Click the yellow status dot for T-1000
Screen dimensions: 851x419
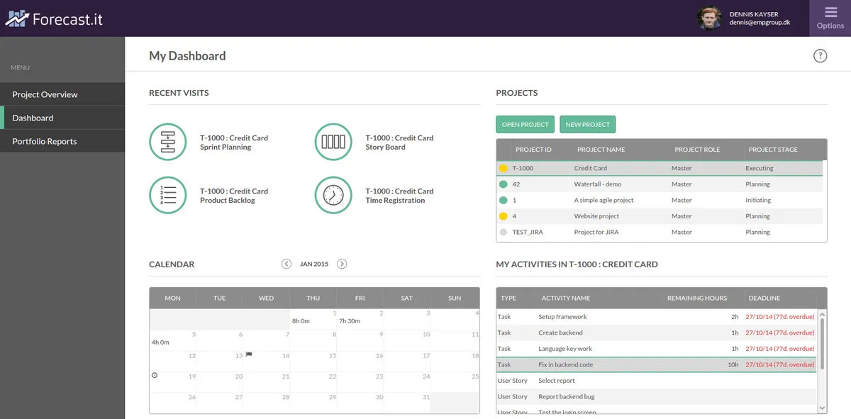(x=504, y=169)
